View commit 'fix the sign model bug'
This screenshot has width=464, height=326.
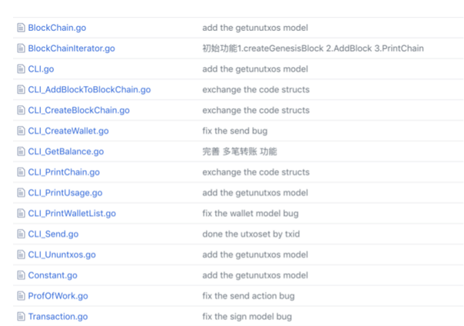pyautogui.click(x=247, y=317)
